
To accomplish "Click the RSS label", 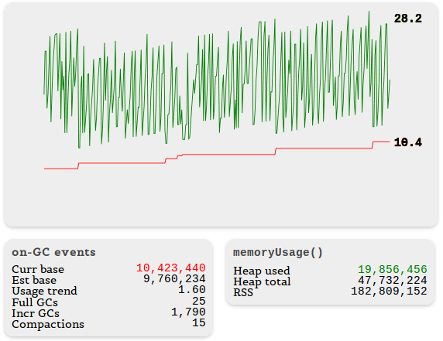I will pos(243,292).
